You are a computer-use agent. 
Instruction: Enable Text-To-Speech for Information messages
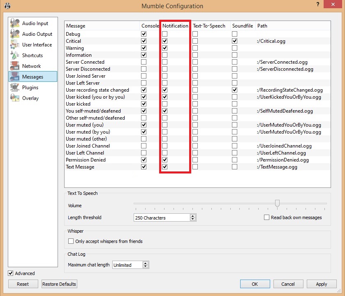tap(195, 55)
